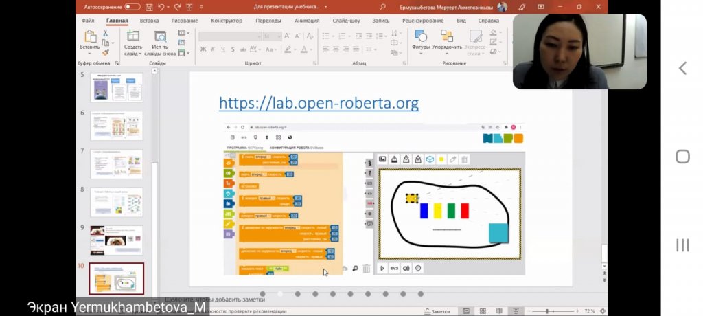Switch to the Вставка ribbon tab
Image resolution: width=703 pixels, height=316 pixels.
coord(149,21)
